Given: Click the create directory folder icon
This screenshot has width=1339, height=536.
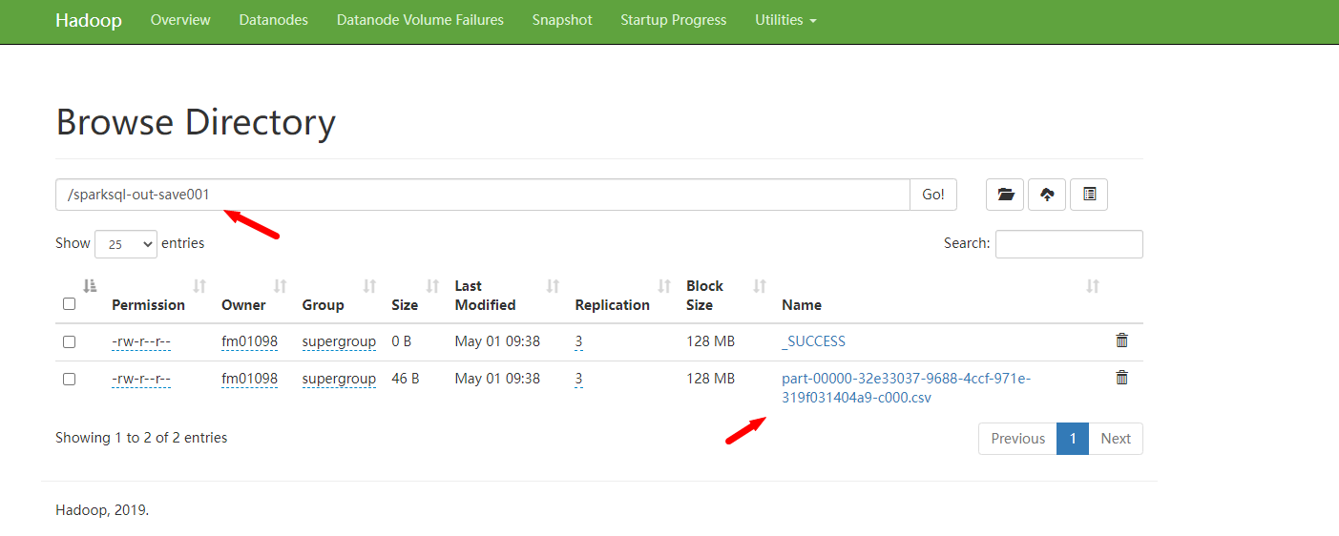Looking at the screenshot, I should (1005, 195).
